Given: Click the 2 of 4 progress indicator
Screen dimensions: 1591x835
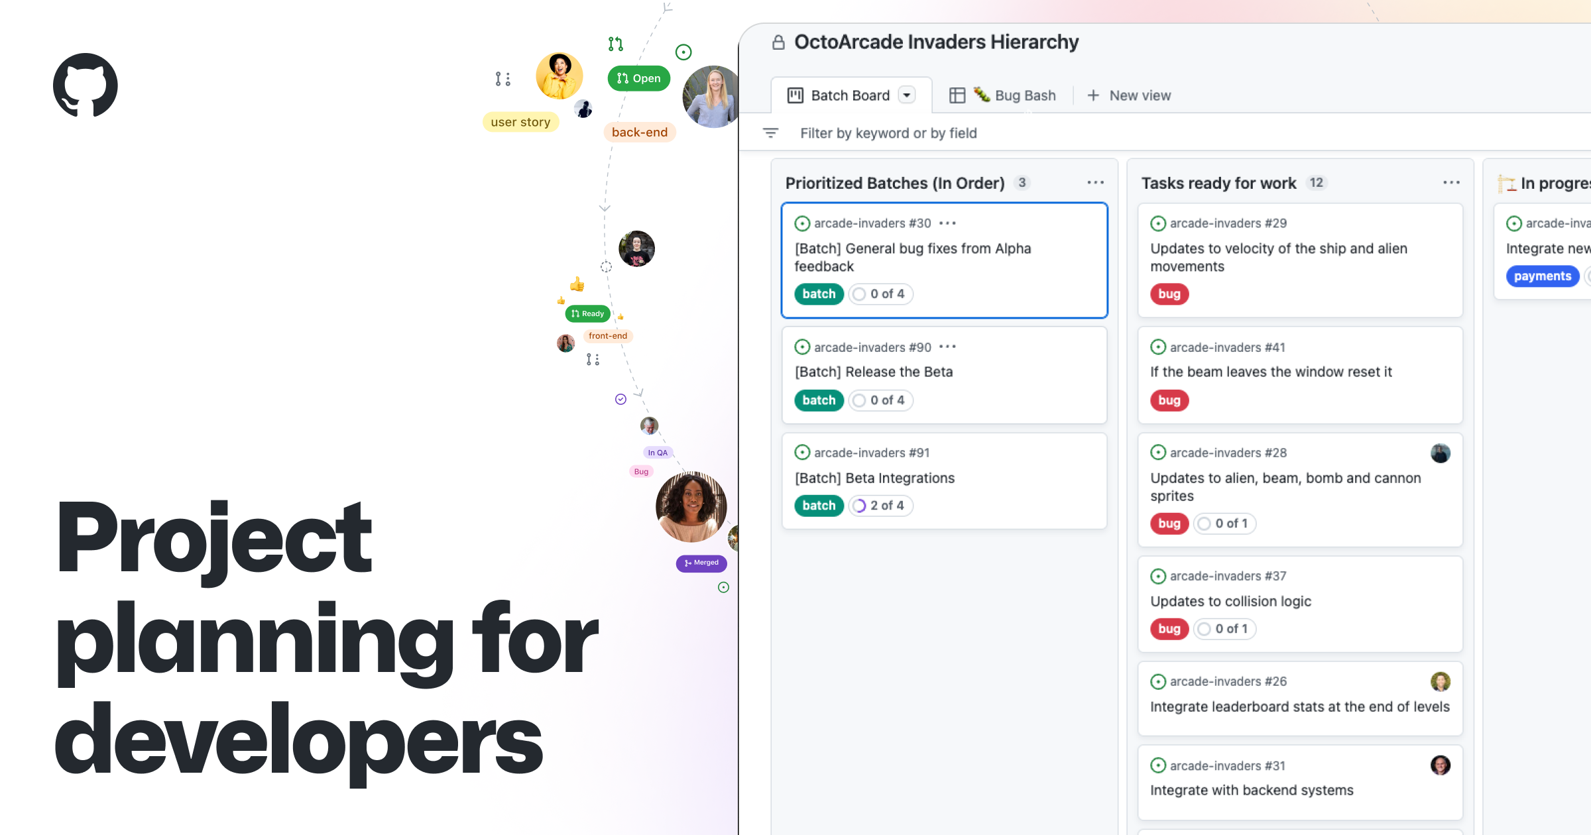Looking at the screenshot, I should (880, 506).
